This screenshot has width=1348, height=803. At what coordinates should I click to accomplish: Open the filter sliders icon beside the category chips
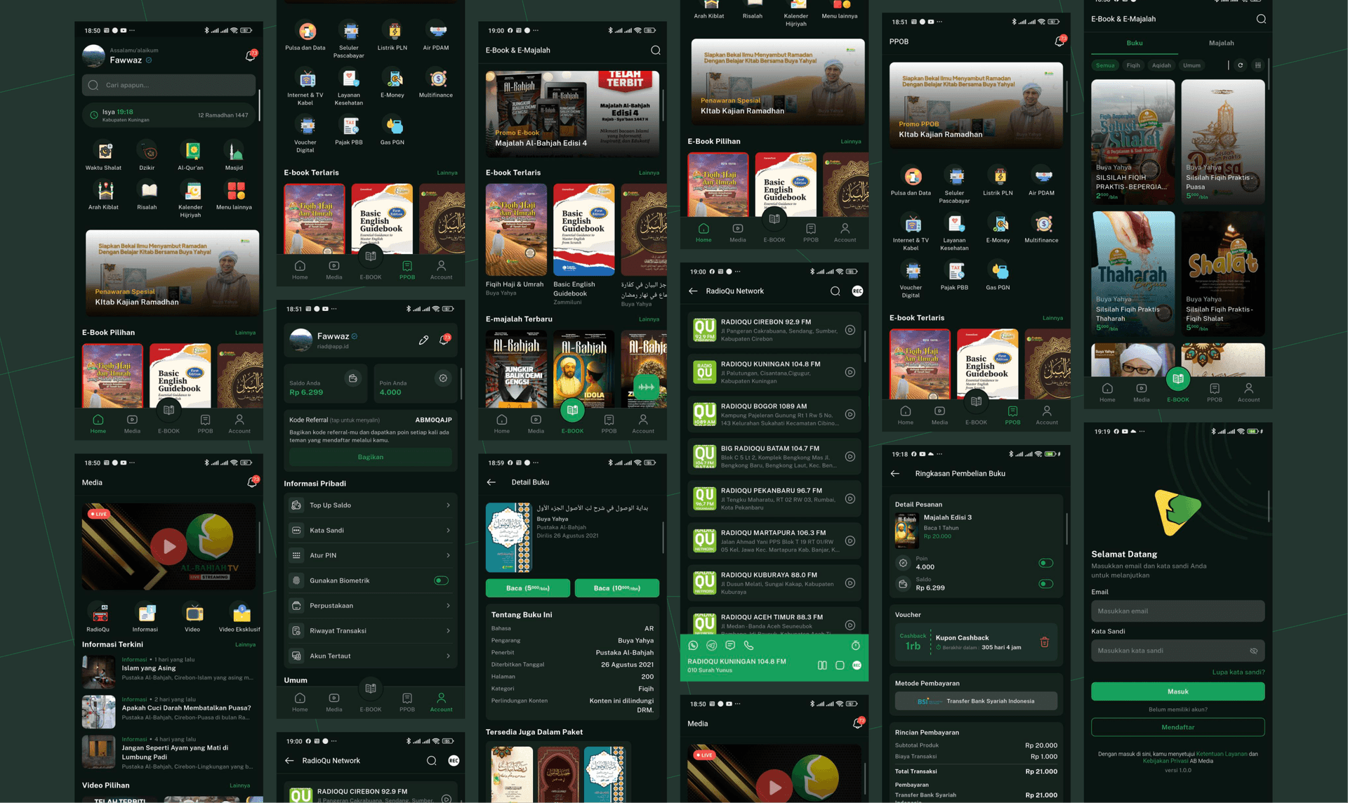pos(1258,65)
